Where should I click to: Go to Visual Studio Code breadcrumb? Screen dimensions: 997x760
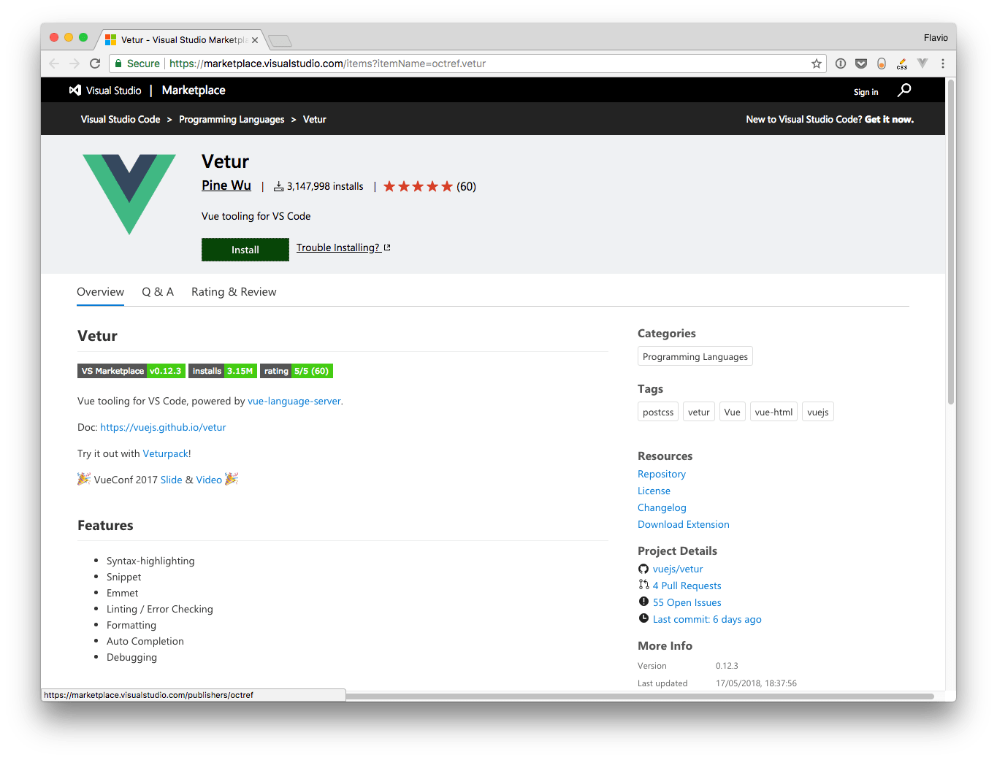tap(121, 120)
